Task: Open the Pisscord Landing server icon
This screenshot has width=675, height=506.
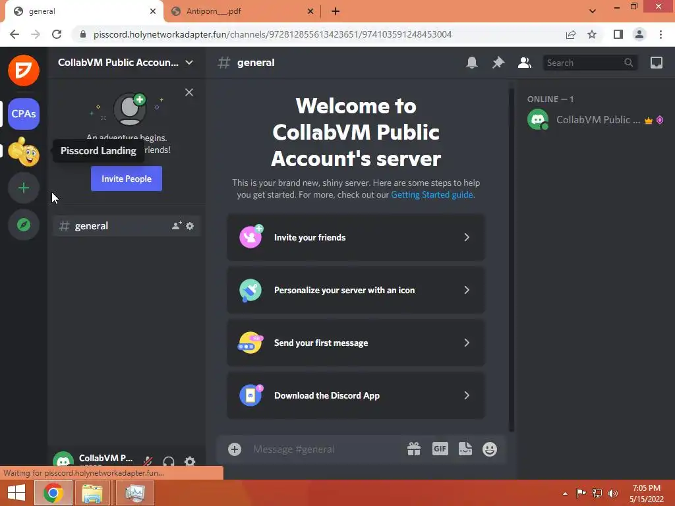Action: coord(24,152)
